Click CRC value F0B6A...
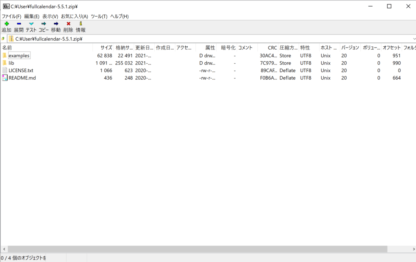 click(269, 78)
